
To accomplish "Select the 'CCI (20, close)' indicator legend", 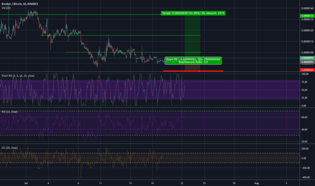I will (9, 147).
